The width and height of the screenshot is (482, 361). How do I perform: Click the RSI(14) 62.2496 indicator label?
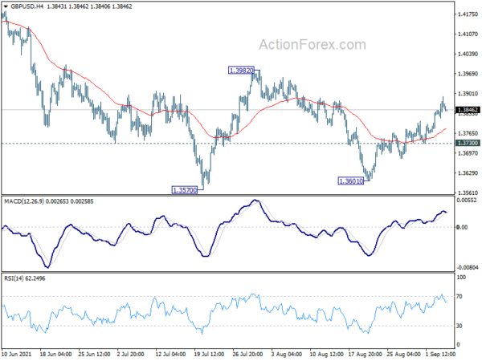(25, 278)
